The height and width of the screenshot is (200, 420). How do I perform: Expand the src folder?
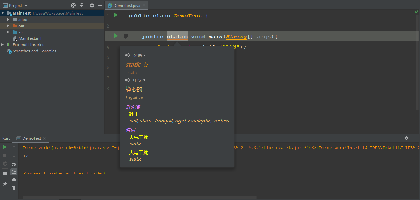click(8, 32)
